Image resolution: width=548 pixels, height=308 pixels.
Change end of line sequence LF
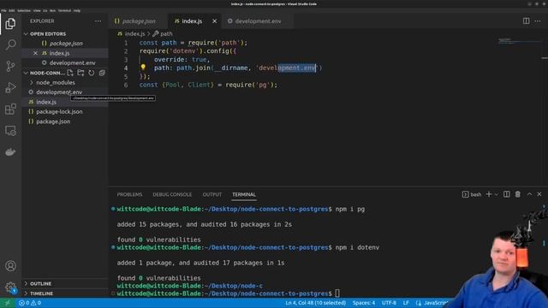[x=406, y=303]
